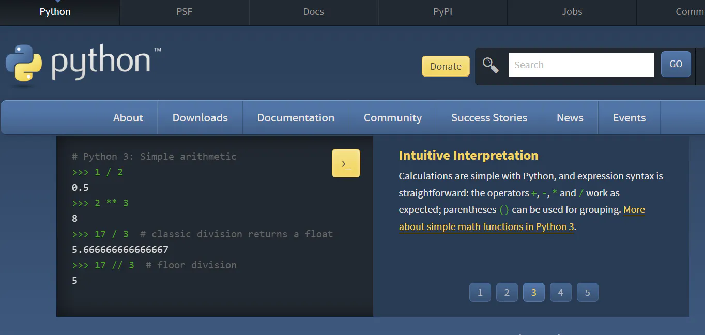Click the magnifying glass search icon
Image resolution: width=705 pixels, height=335 pixels.
point(491,65)
